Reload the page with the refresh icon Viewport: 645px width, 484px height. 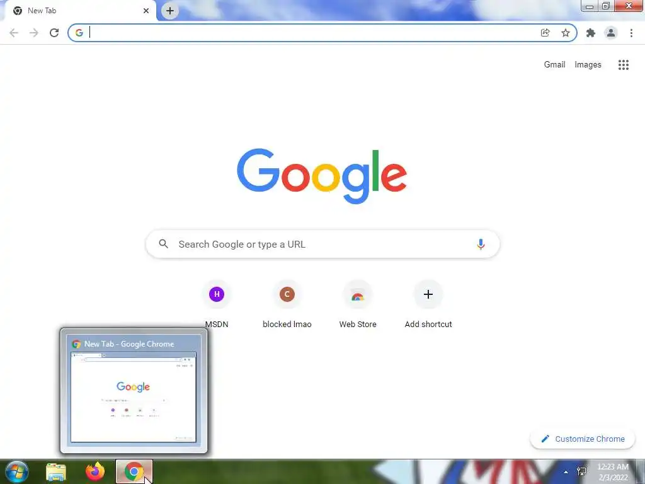pos(54,33)
